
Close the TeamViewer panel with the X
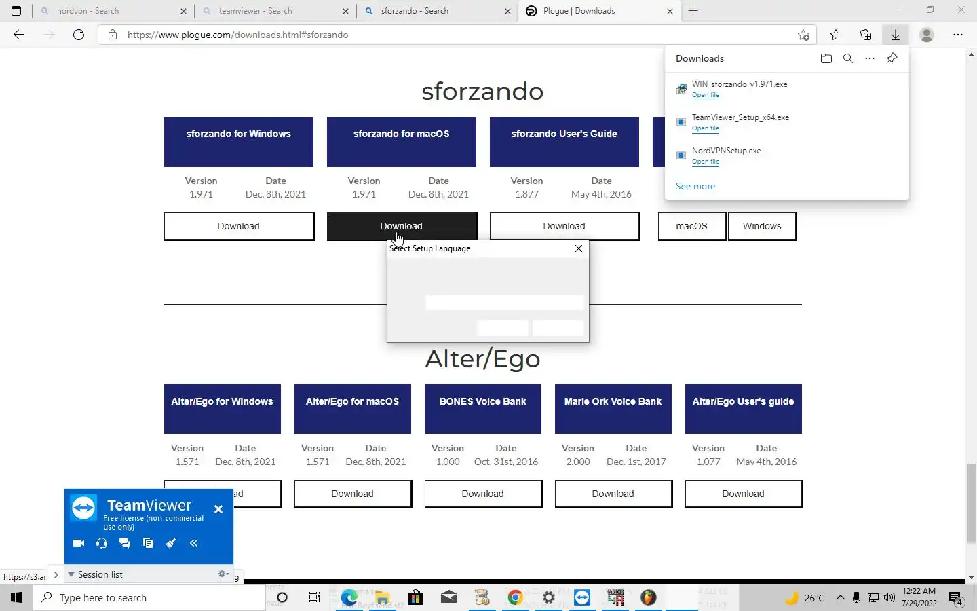[x=218, y=509]
